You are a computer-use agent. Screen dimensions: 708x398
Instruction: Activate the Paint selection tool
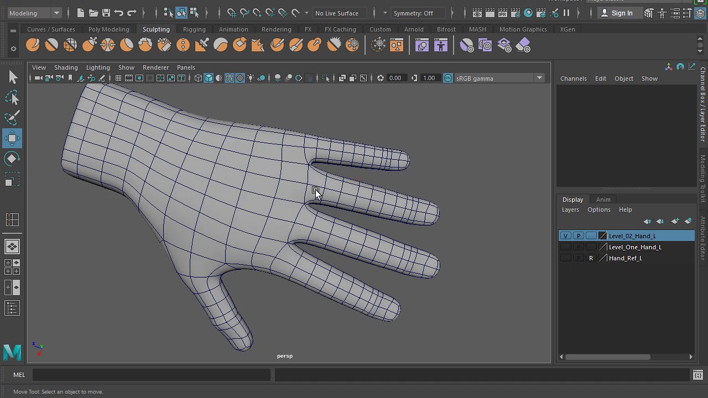tap(12, 118)
